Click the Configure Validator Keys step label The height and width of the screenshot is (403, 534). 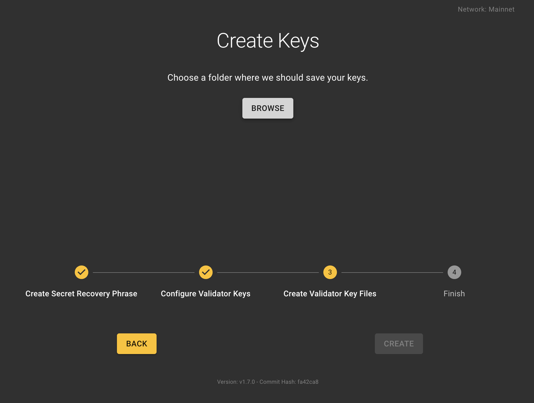tap(206, 294)
